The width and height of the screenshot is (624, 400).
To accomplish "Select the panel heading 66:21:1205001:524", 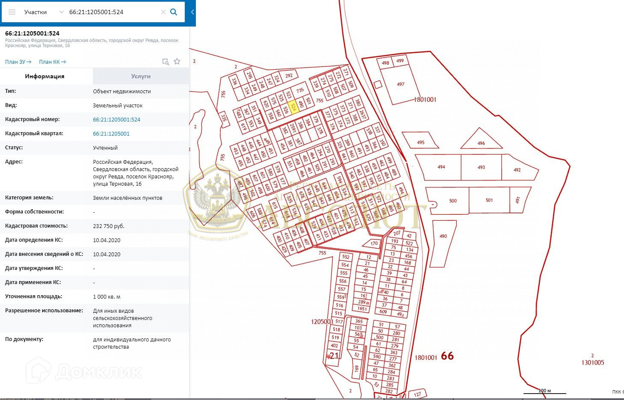I will [33, 33].
